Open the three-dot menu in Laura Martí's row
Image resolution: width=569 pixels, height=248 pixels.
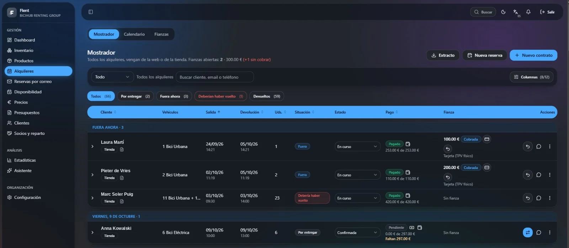pyautogui.click(x=550, y=147)
